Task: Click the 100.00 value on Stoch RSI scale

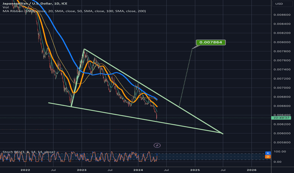Action: point(280,152)
